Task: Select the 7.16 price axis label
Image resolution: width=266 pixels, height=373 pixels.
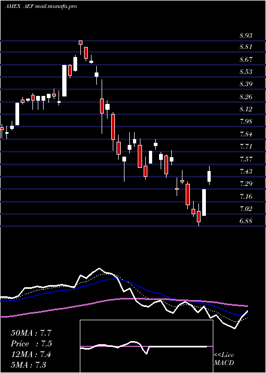Action: coord(246,197)
